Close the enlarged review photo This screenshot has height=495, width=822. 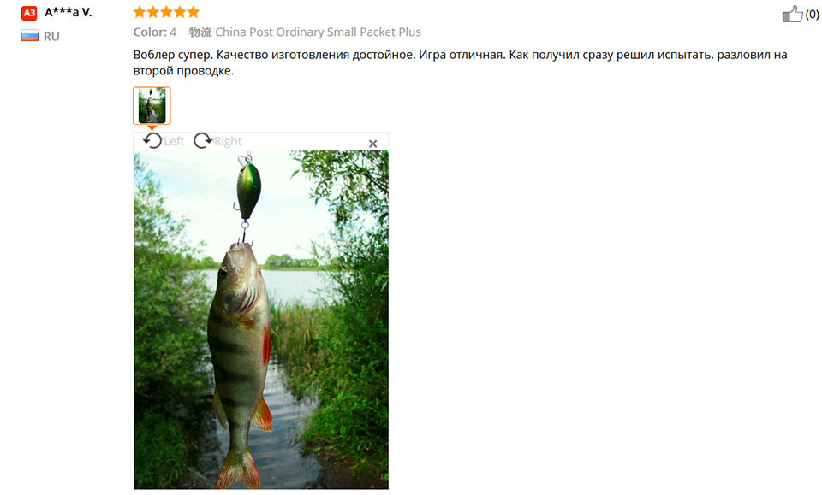tap(372, 144)
